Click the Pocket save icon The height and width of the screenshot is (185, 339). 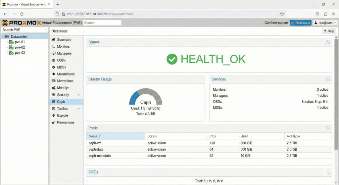(x=317, y=14)
